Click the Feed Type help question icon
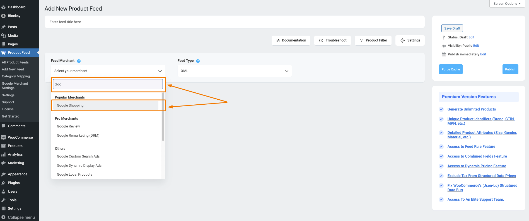This screenshot has height=221, width=529. click(198, 61)
